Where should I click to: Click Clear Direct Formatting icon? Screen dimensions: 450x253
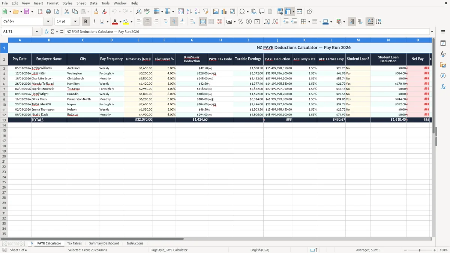pos(105,12)
